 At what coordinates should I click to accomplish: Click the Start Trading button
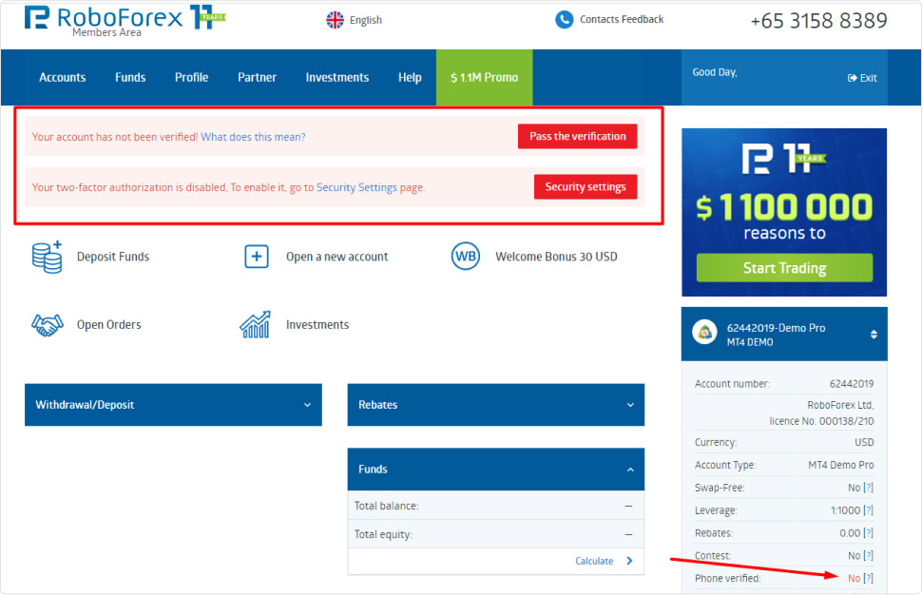[x=784, y=268]
